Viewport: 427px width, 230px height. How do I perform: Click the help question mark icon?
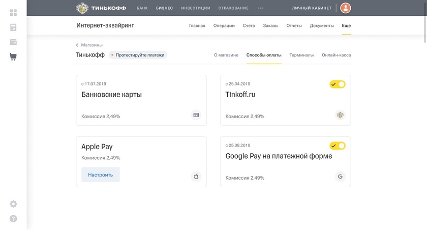coord(13,219)
